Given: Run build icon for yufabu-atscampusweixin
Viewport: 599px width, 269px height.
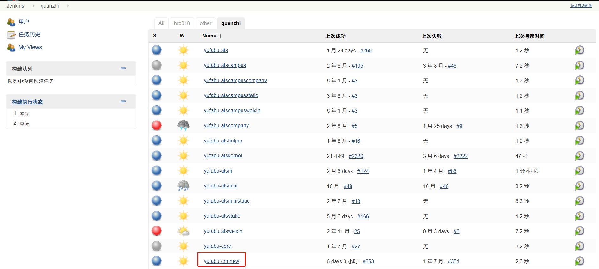Looking at the screenshot, I should point(579,110).
